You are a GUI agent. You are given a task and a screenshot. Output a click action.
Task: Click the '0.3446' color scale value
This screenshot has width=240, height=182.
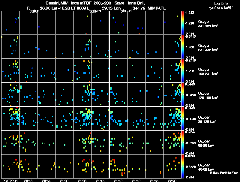190,84
